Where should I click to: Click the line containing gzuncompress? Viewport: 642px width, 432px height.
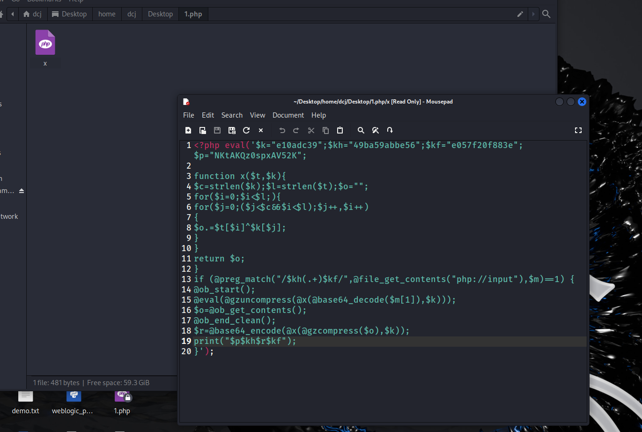click(325, 300)
